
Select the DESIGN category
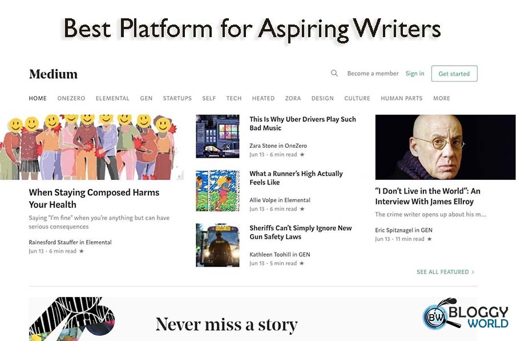pos(322,98)
